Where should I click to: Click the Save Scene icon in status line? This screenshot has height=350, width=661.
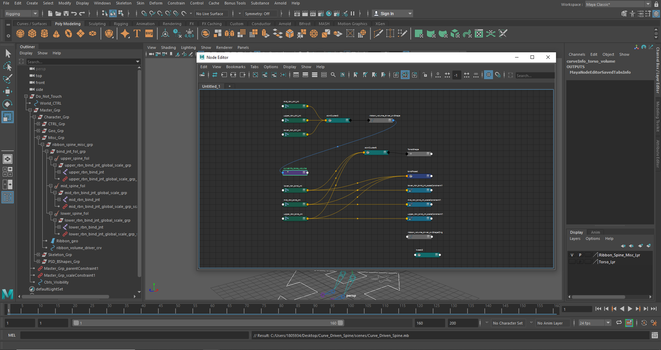click(66, 13)
